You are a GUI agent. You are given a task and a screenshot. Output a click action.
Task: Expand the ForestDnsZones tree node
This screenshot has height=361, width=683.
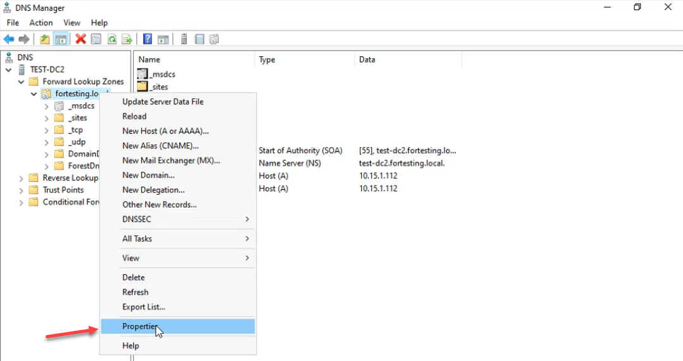click(47, 167)
